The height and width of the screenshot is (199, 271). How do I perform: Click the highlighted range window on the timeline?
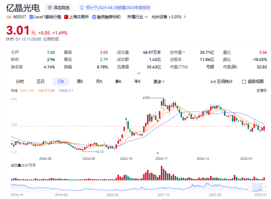[x=257, y=187]
